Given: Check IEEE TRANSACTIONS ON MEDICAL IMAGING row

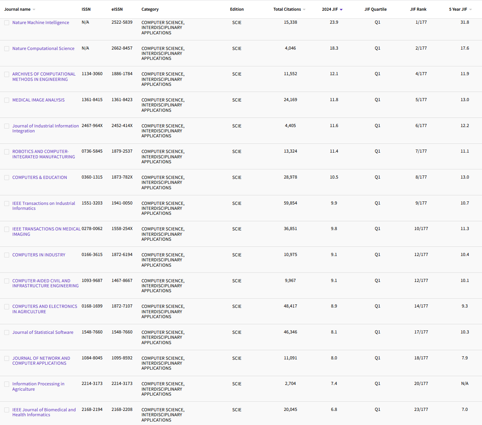Looking at the screenshot, I should tap(6, 229).
